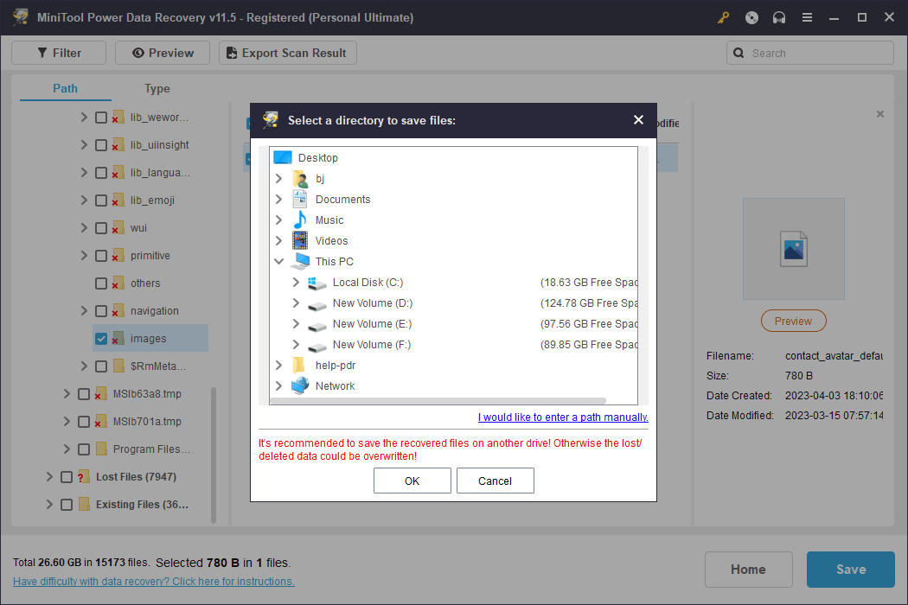Image resolution: width=908 pixels, height=605 pixels.
Task: Select the Network location icon
Action: (x=300, y=386)
